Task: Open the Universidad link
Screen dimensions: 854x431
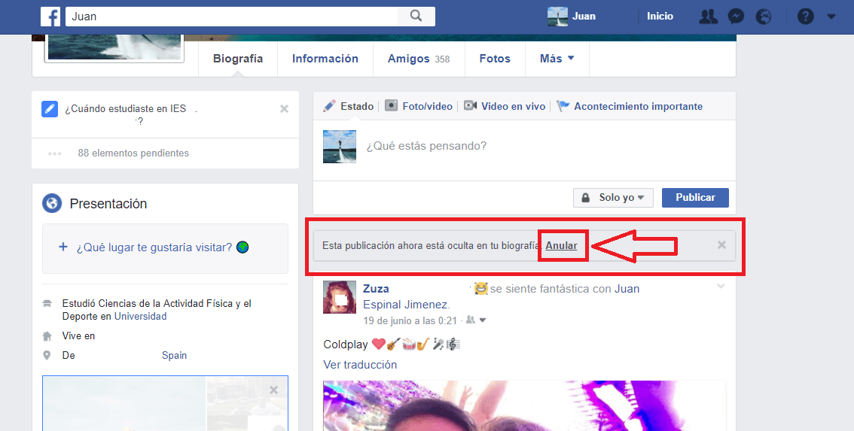Action: pos(141,317)
